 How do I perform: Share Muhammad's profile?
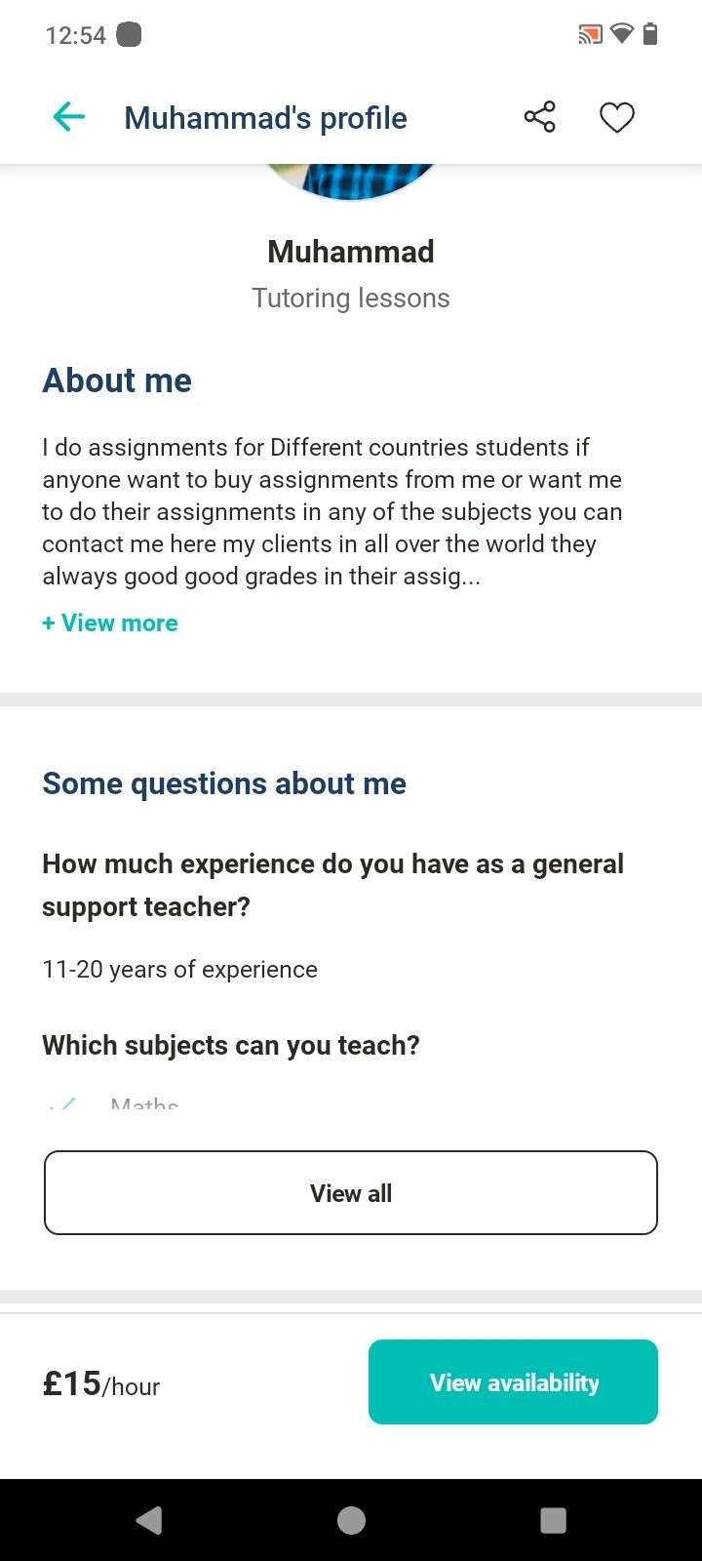(x=539, y=117)
